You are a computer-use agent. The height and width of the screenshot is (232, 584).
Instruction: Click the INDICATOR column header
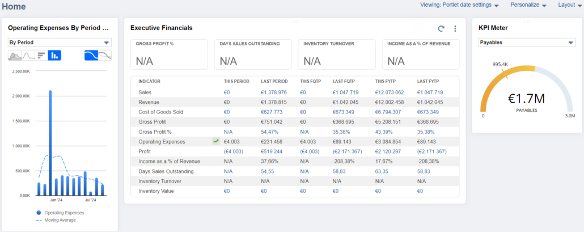pos(149,81)
